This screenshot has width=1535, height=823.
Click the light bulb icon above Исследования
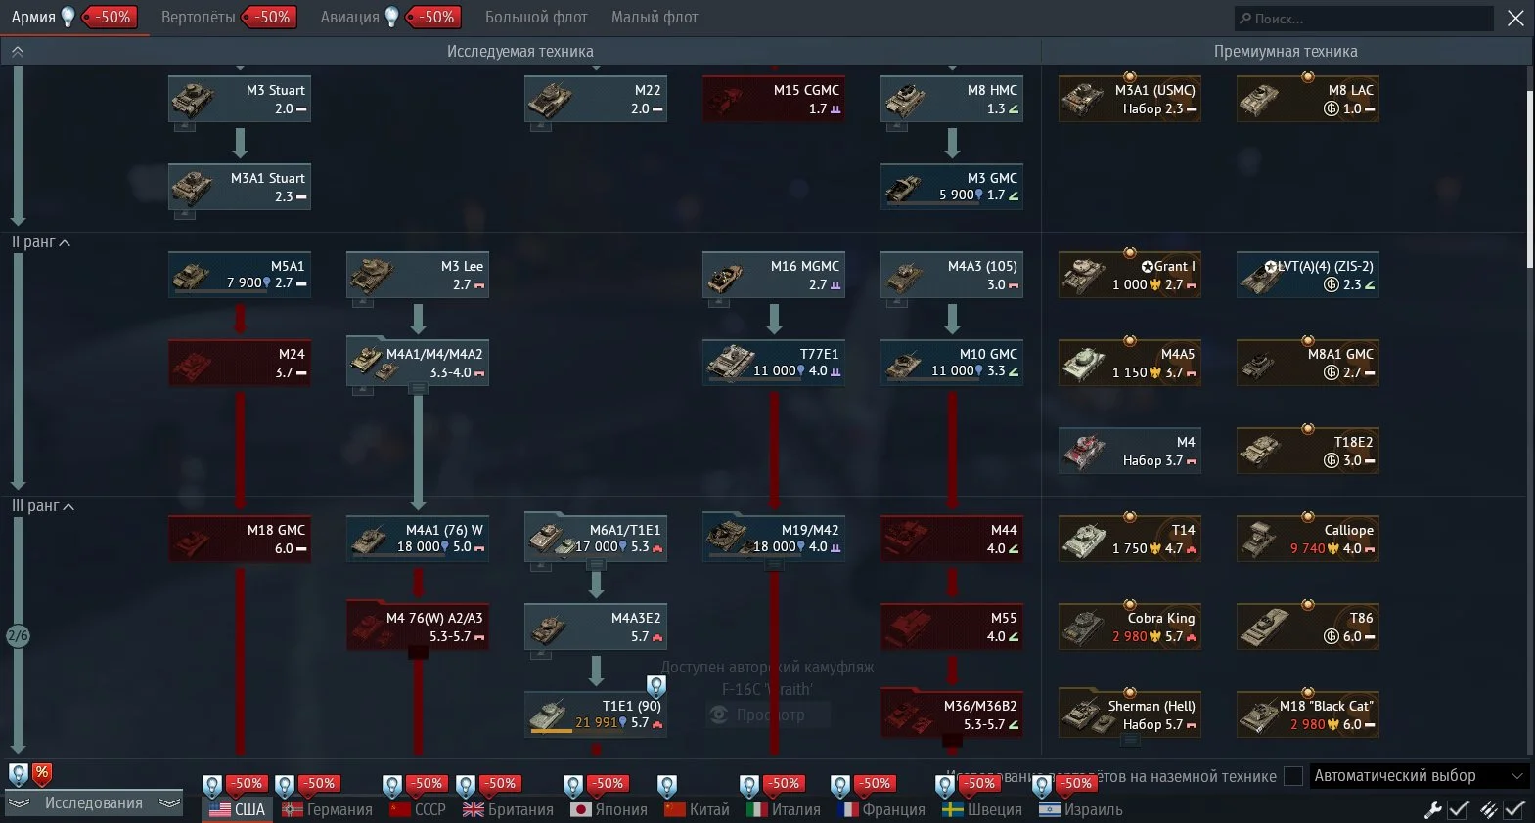click(18, 774)
